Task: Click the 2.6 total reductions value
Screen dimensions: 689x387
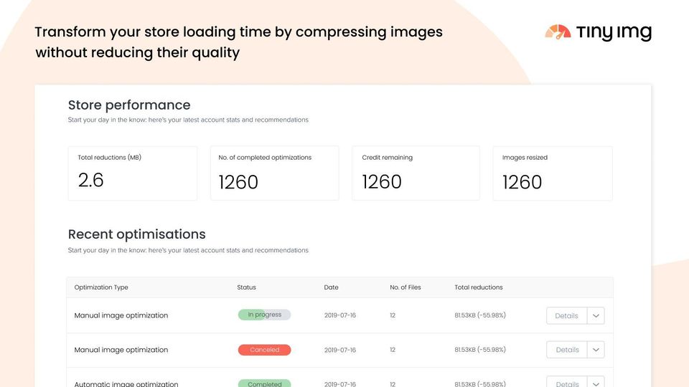Action: click(91, 181)
